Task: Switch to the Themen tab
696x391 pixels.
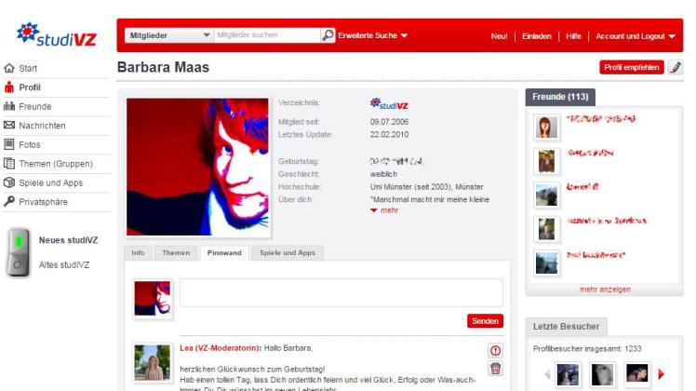Action: pyautogui.click(x=176, y=253)
